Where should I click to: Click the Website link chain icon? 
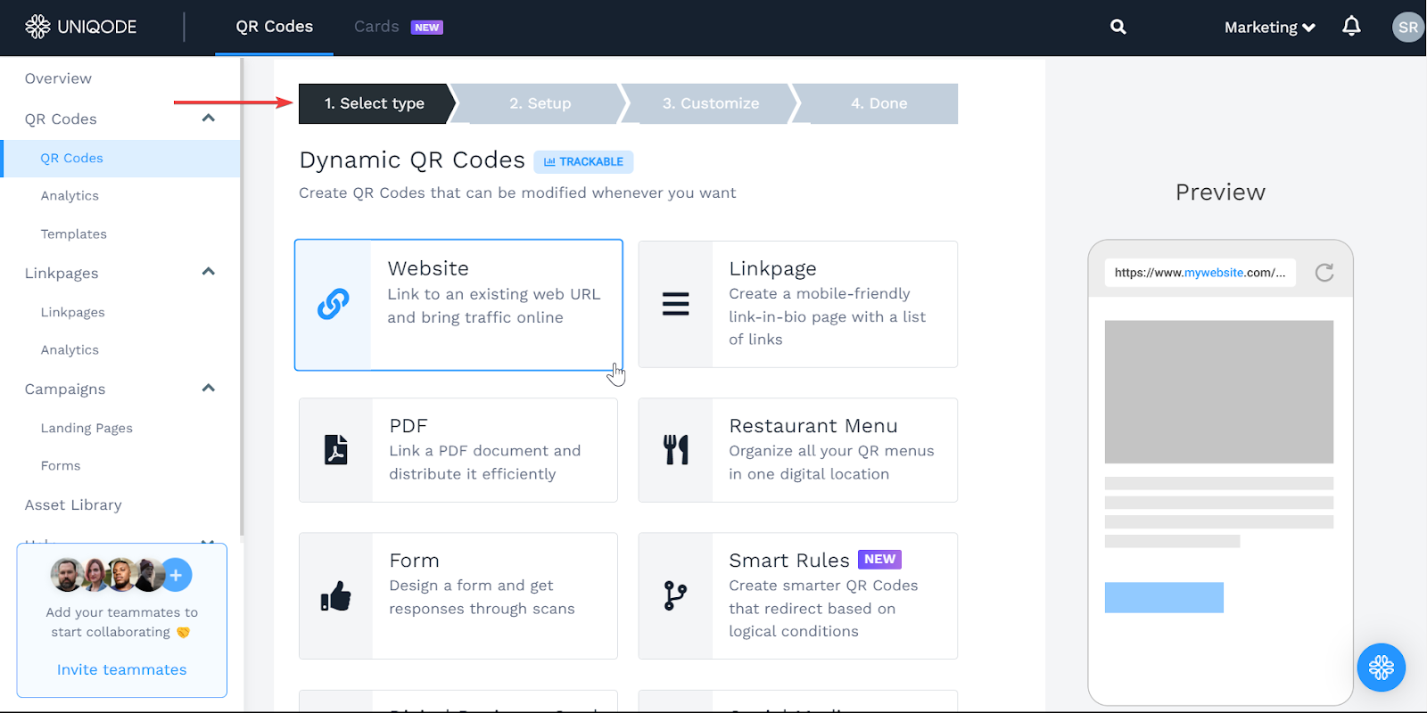333,304
